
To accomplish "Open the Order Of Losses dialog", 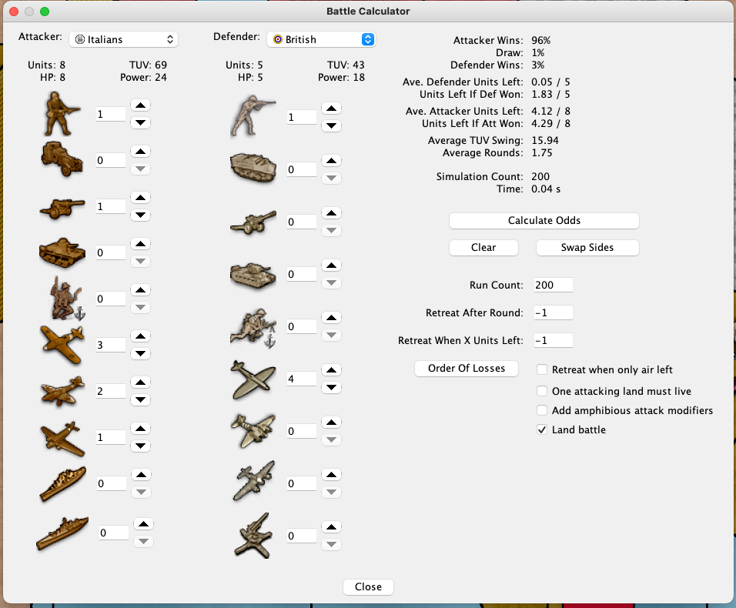I will click(x=467, y=369).
